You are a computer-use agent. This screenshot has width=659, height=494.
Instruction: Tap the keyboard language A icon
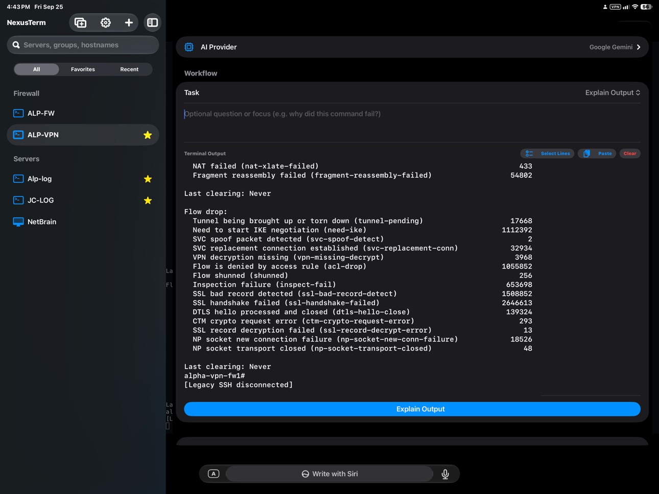click(214, 474)
